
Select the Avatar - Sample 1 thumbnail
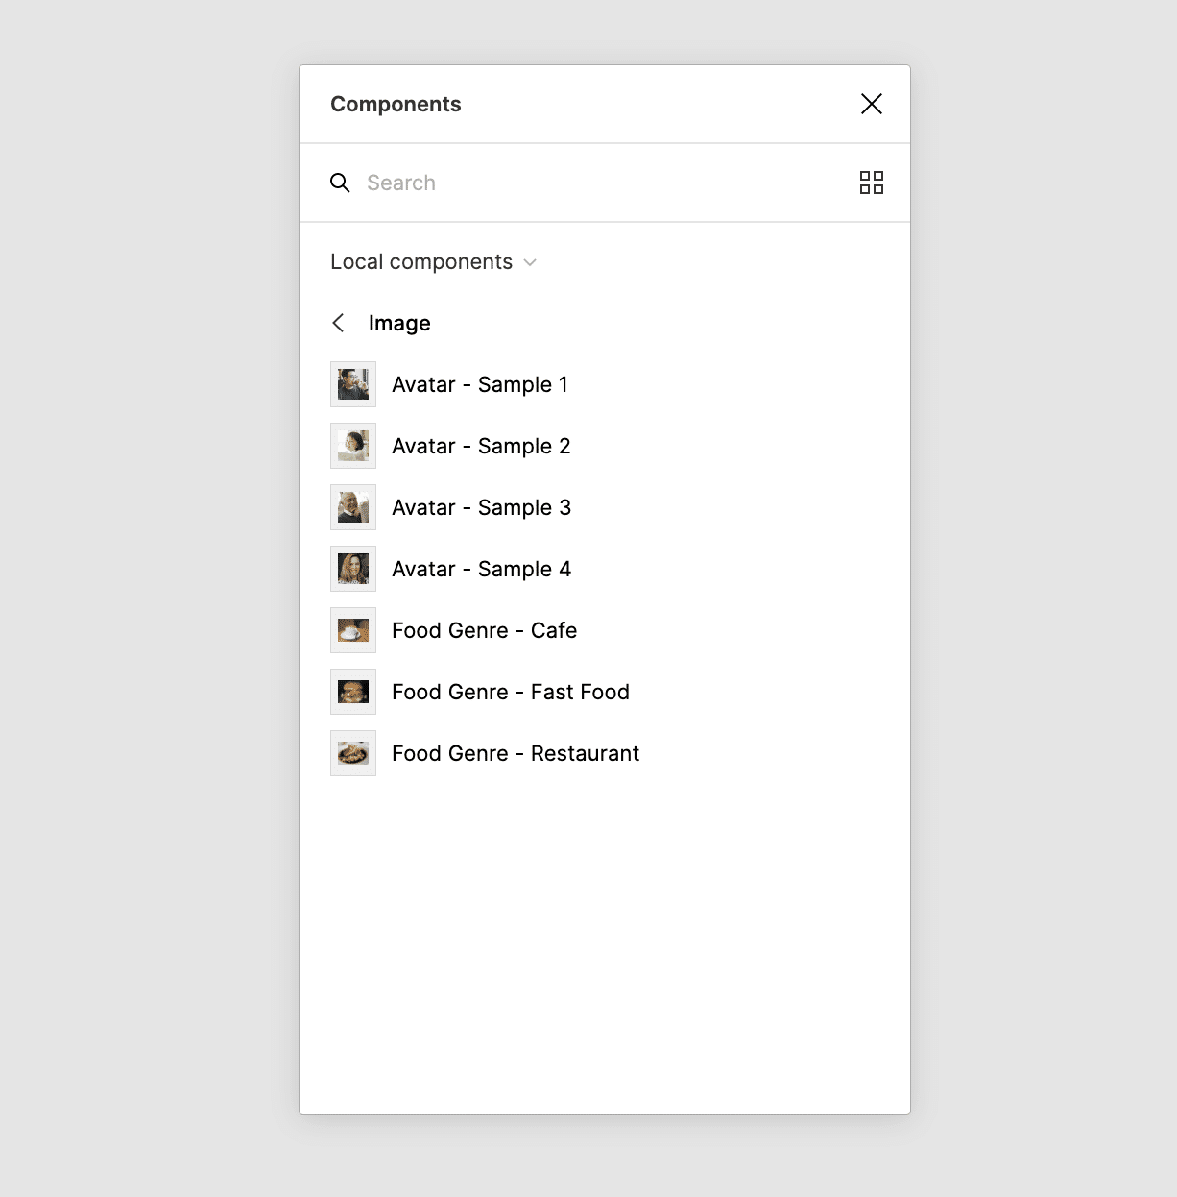point(353,384)
